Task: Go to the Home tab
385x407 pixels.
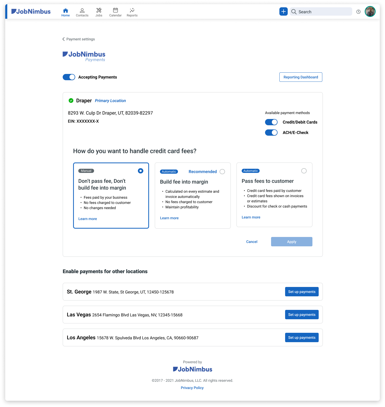Action: 66,12
